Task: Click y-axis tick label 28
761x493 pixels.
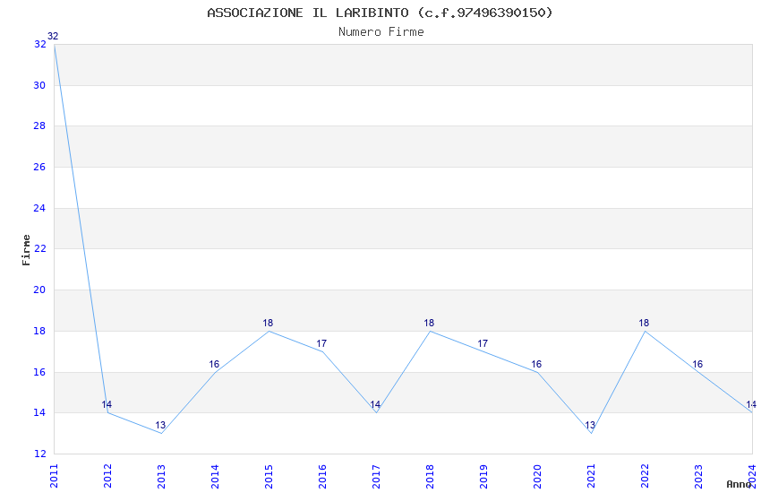Action: [x=39, y=125]
